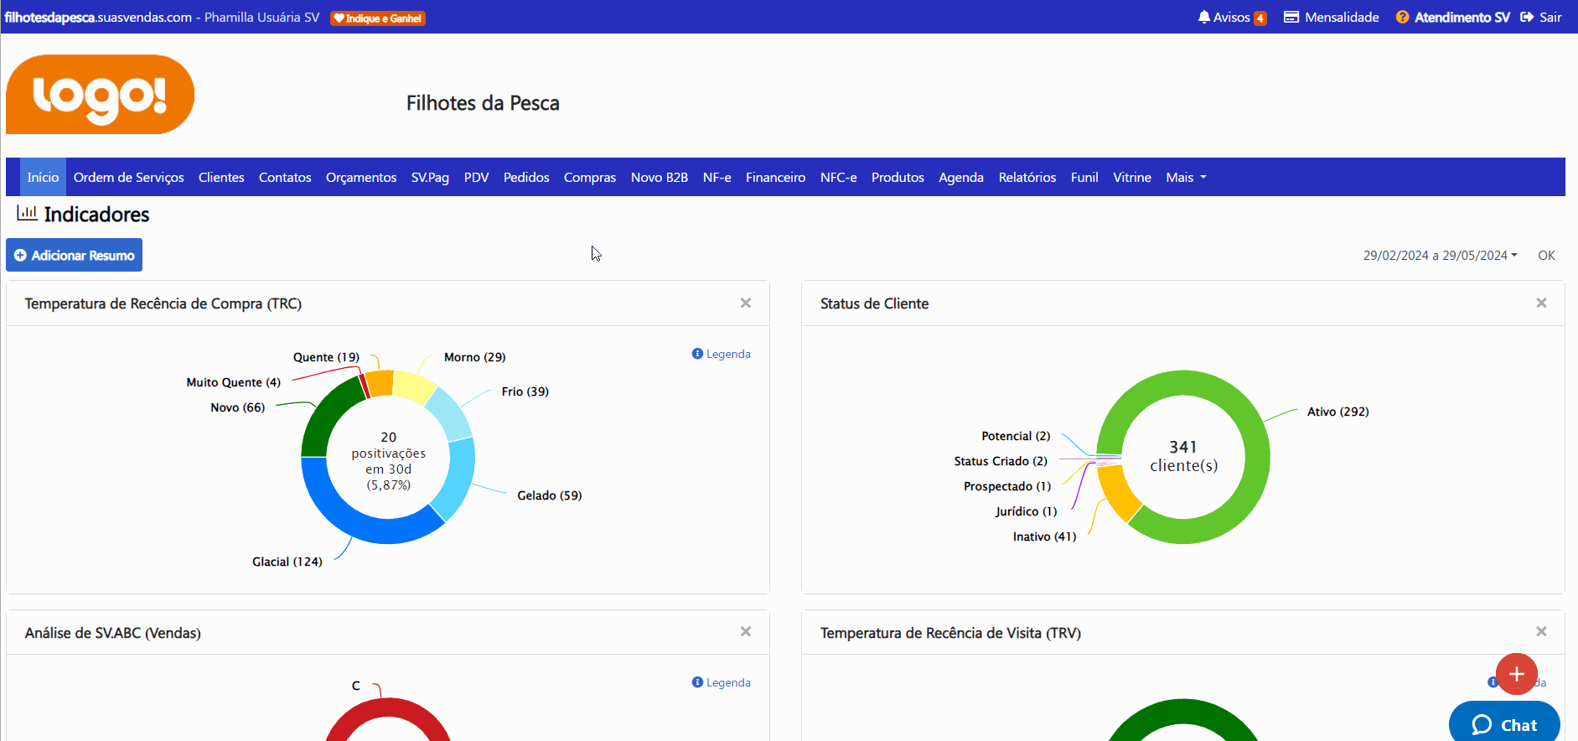This screenshot has height=741, width=1578.
Task: Open the Financeiro menu
Action: pyautogui.click(x=775, y=177)
